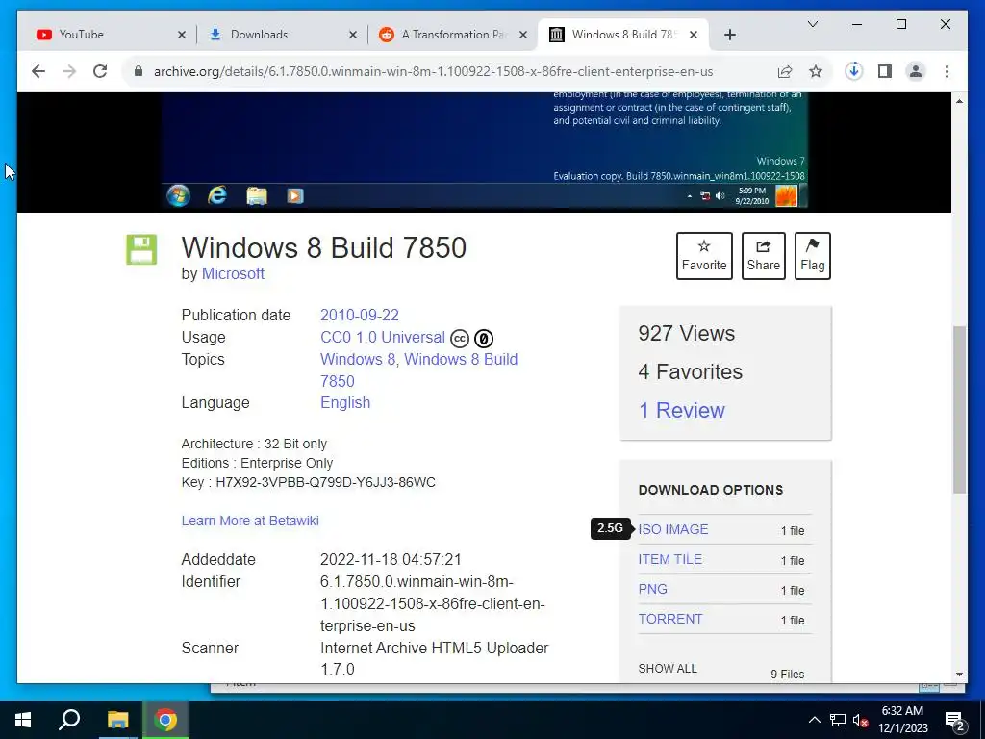Image resolution: width=985 pixels, height=739 pixels.
Task: Reload the archive.org page
Action: (x=100, y=71)
